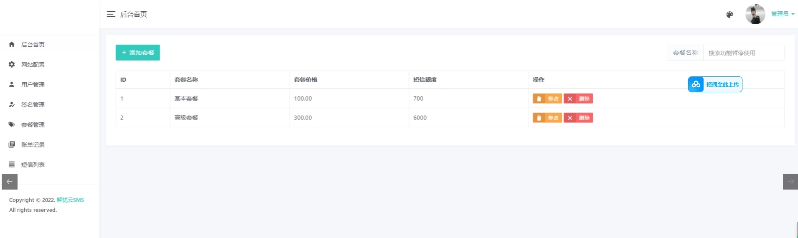Click the package name search input field
Screen dimensions: 798x238
743,53
